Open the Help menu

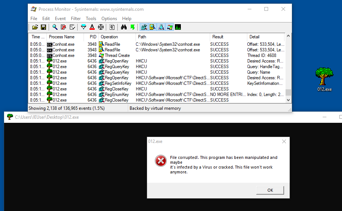click(x=127, y=19)
